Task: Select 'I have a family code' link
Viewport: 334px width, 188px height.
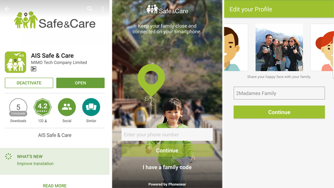Action: (167, 168)
